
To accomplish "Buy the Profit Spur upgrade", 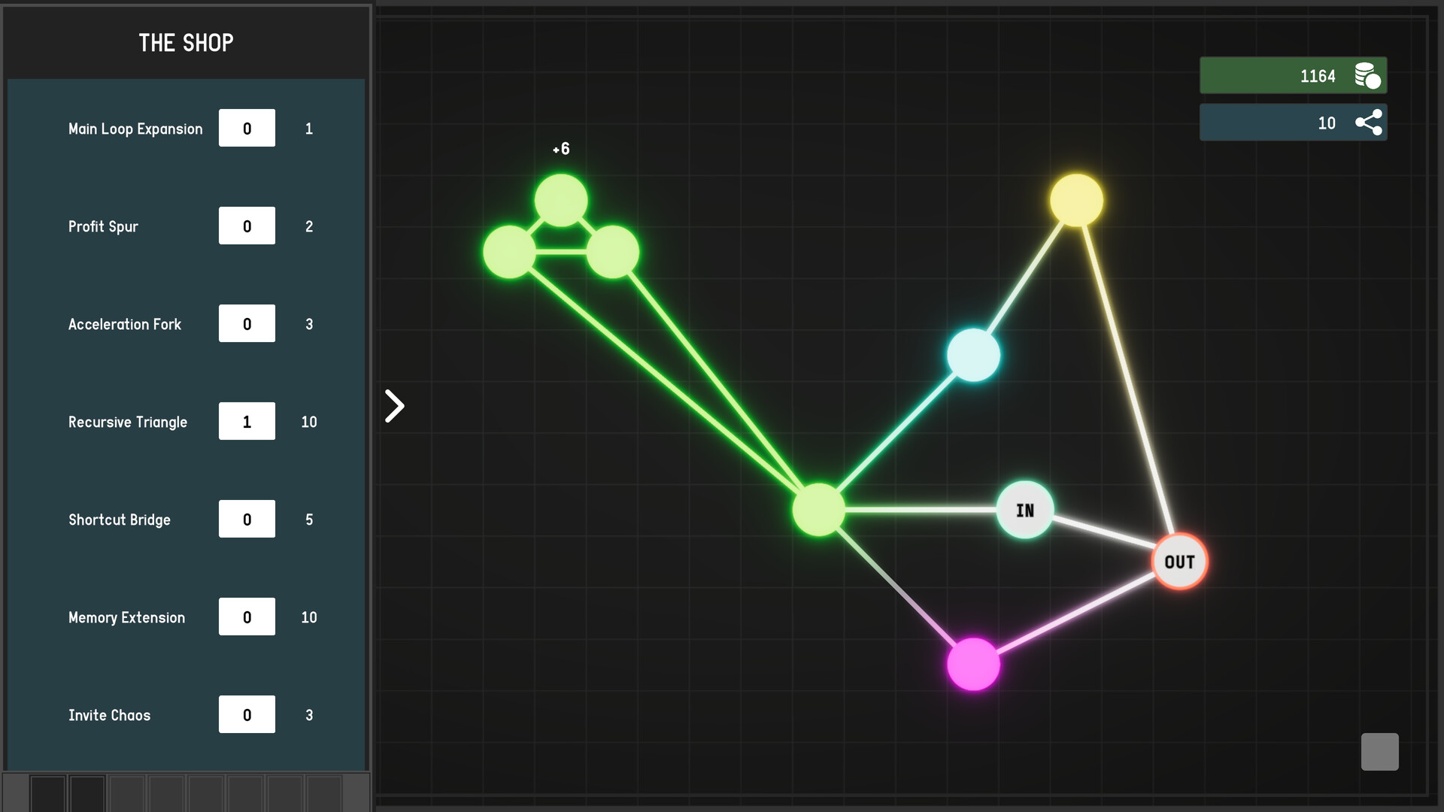I will [247, 226].
